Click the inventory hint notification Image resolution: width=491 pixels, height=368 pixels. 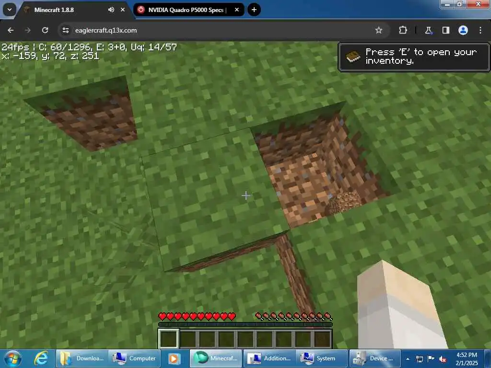414,57
